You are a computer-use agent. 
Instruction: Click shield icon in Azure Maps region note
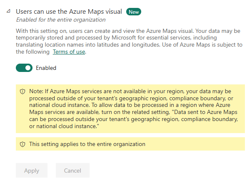click(22, 91)
